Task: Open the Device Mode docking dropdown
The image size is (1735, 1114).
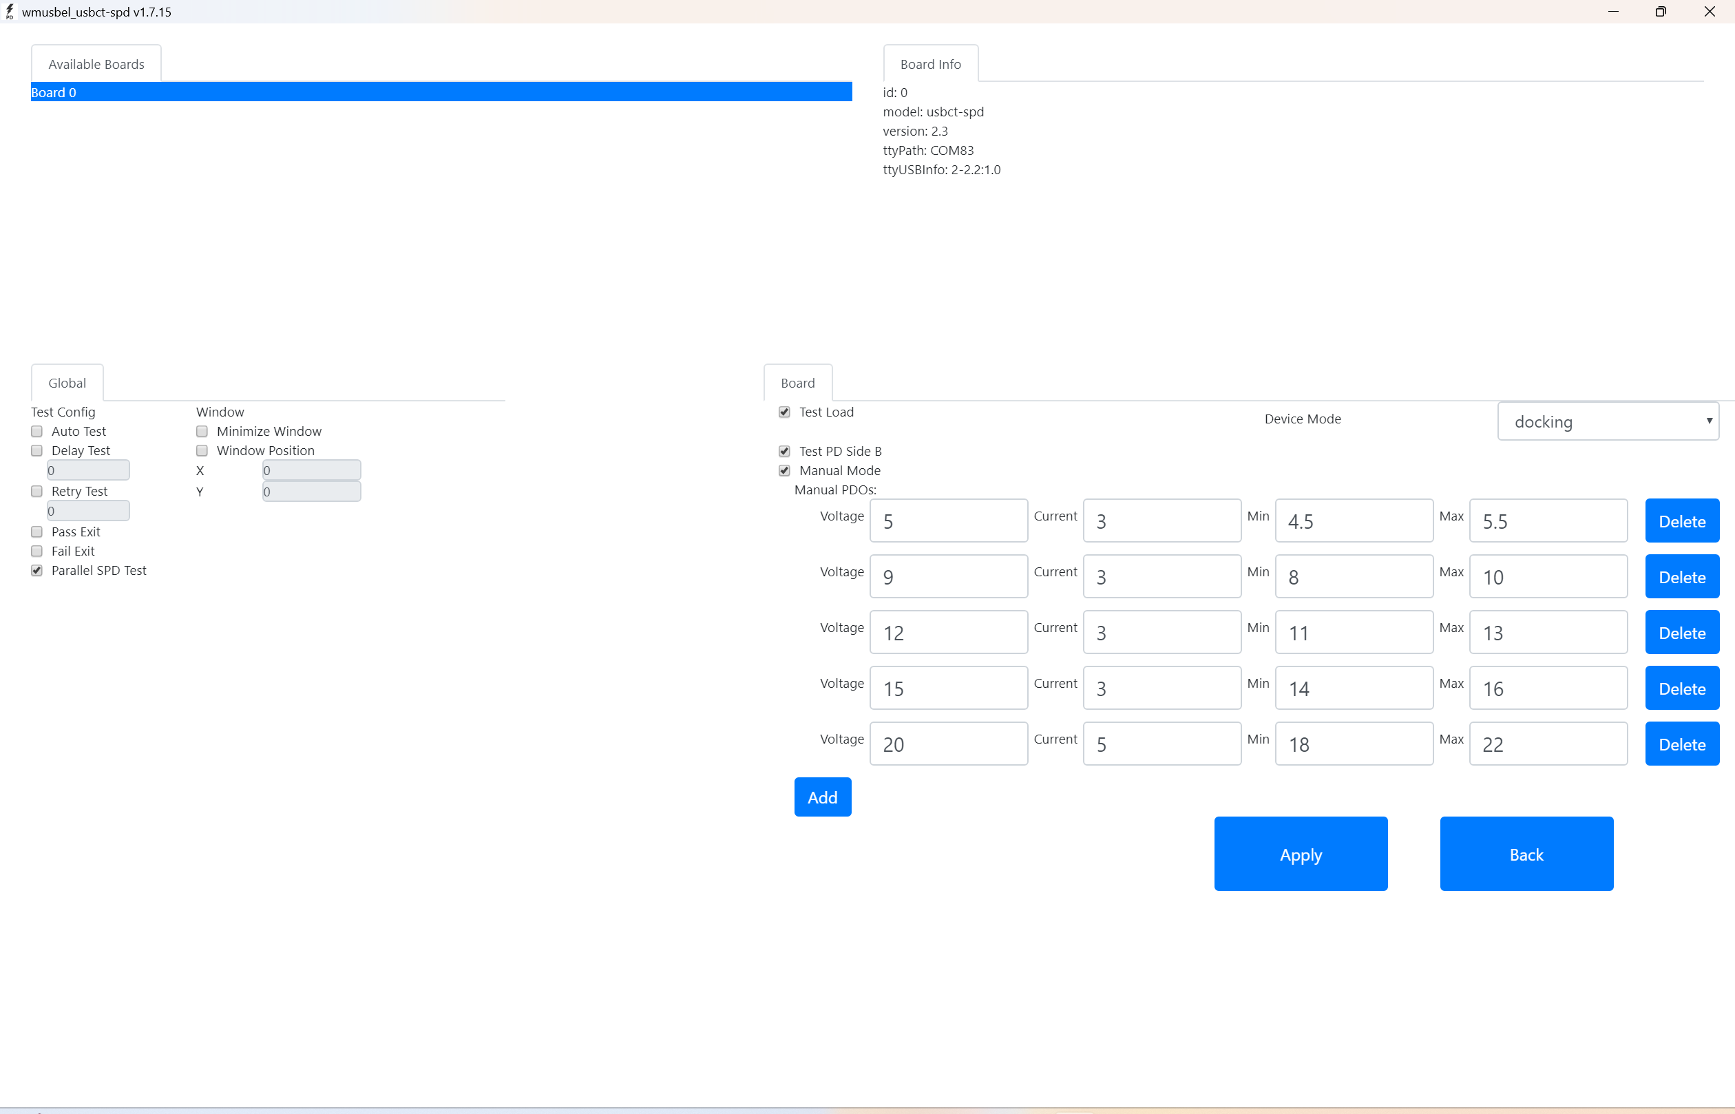Action: (1608, 421)
